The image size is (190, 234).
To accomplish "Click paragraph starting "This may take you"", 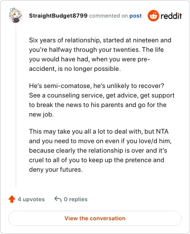I will pos(100,150).
